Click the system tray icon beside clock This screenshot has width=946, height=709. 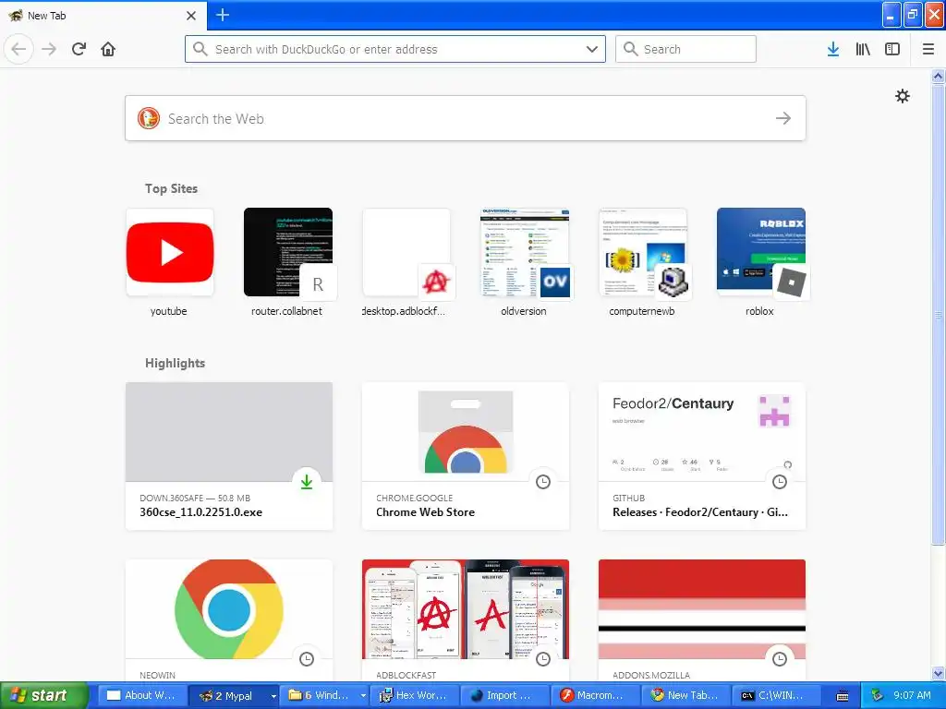878,696
